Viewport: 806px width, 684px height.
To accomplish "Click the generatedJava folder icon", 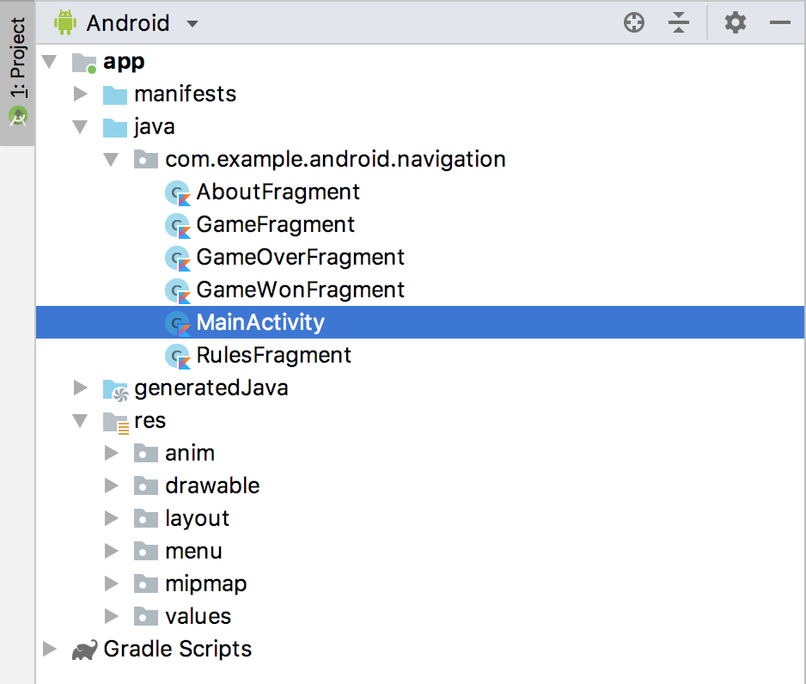I will 115,388.
